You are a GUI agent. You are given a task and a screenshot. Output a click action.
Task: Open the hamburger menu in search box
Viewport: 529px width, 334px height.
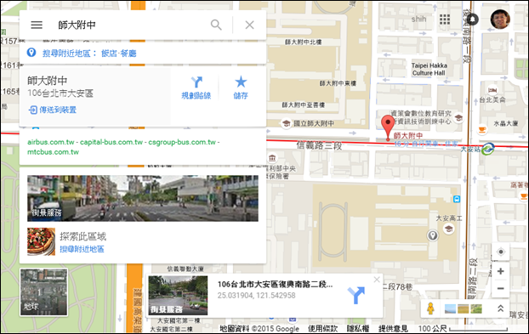click(x=37, y=25)
